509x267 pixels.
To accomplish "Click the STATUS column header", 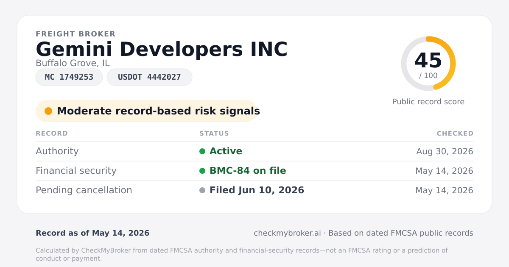I will (x=214, y=133).
